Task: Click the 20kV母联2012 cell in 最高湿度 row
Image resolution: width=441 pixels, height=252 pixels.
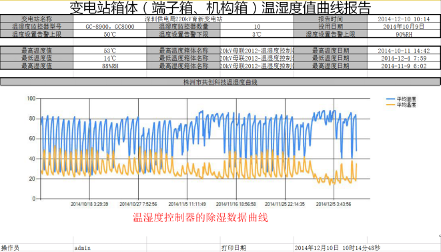Action: (257, 66)
